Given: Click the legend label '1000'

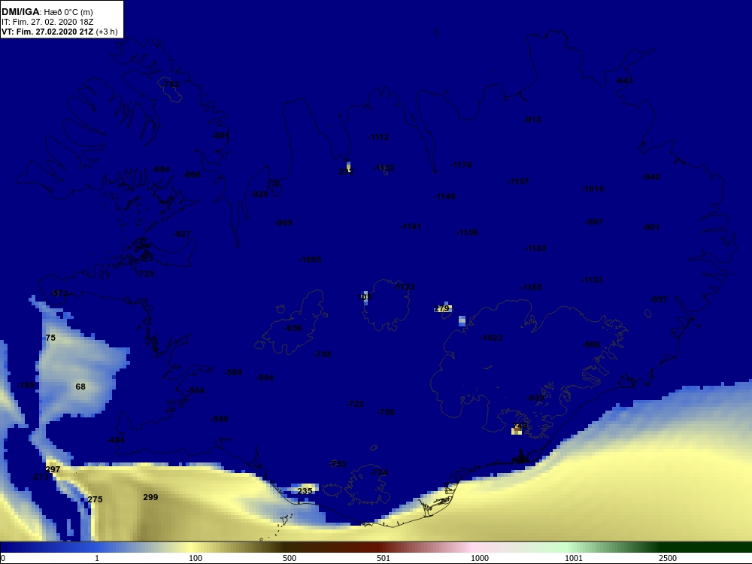Looking at the screenshot, I should coord(480,558).
